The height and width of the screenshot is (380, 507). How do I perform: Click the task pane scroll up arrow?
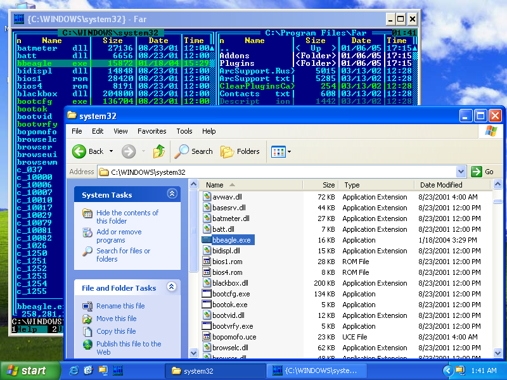193,184
